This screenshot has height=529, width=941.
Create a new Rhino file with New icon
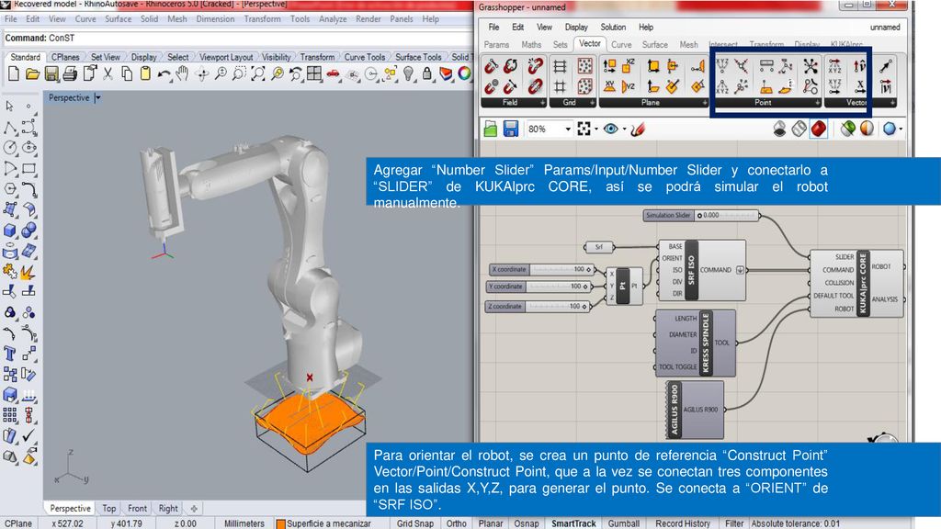pos(13,73)
